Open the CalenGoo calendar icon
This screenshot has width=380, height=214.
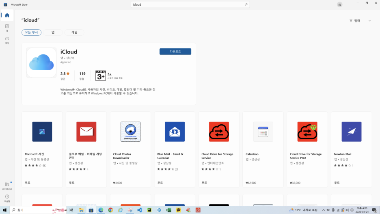(263, 132)
